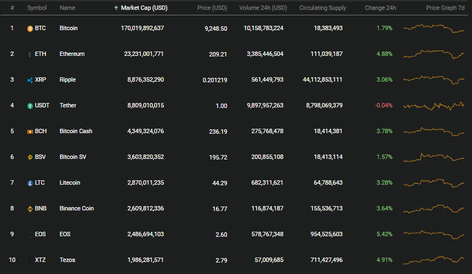Click the Bitcoin coin logo icon

30,28
